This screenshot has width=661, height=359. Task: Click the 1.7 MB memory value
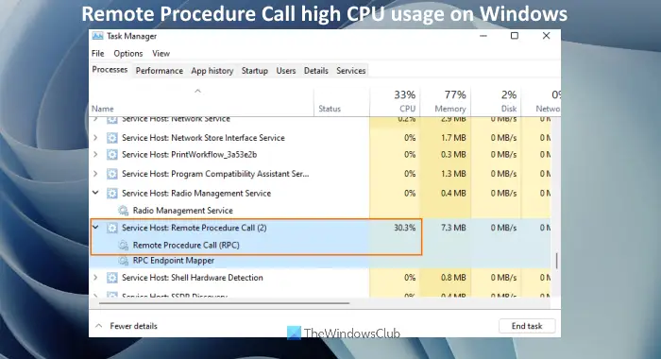click(453, 138)
